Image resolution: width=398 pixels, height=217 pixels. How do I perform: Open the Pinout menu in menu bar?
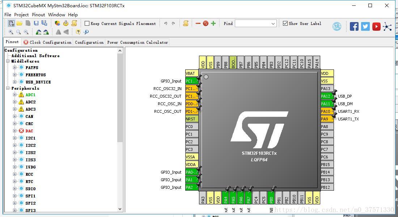pyautogui.click(x=38, y=15)
